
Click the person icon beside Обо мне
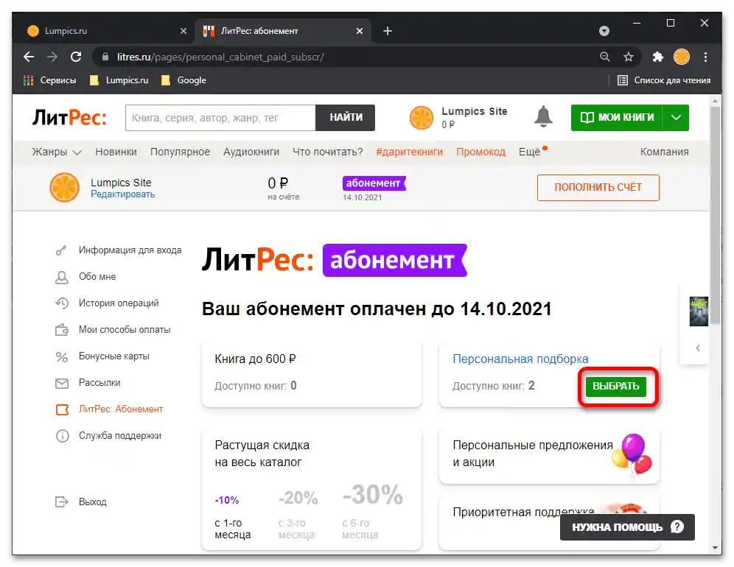[62, 278]
